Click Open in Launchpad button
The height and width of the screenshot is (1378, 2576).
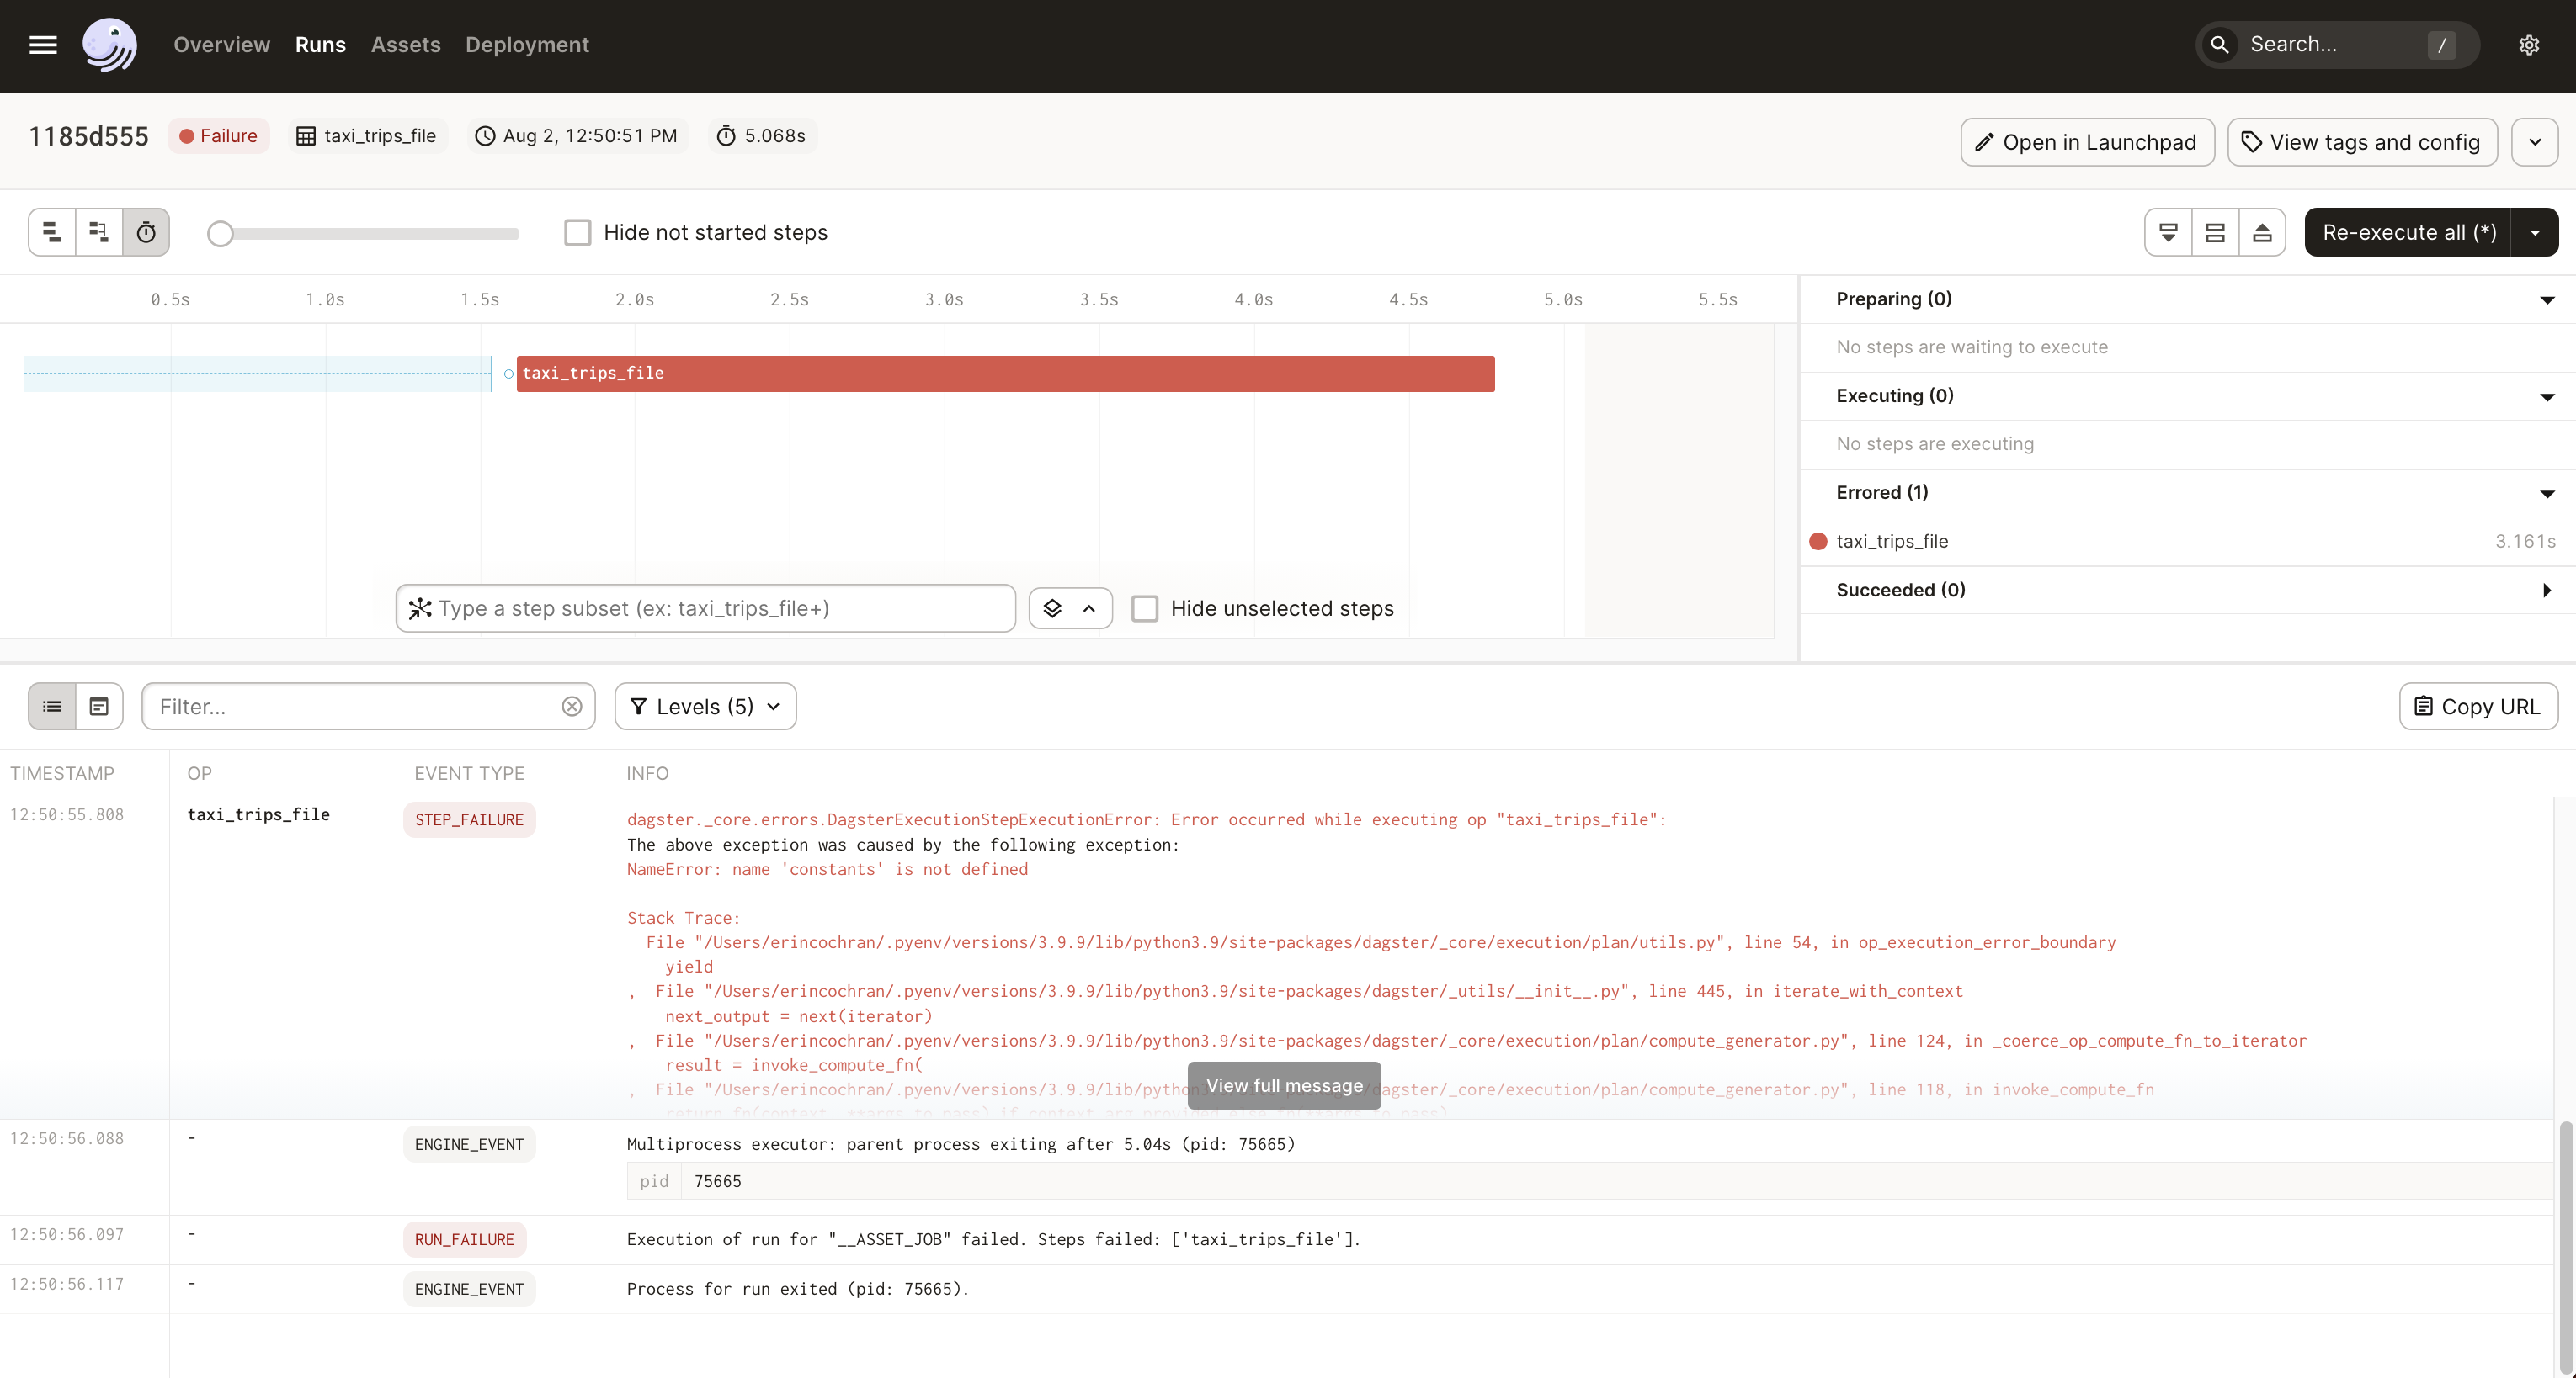coord(2087,142)
